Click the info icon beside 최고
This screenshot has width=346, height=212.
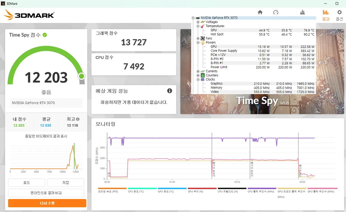tap(78, 119)
